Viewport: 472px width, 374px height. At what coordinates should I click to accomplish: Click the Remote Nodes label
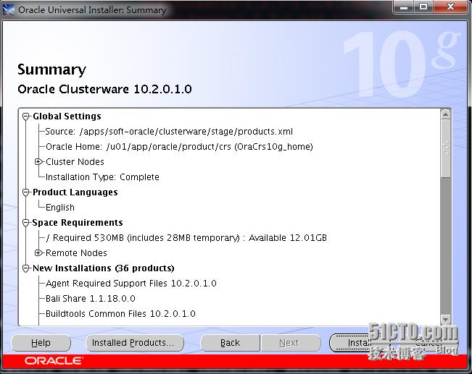[x=76, y=253]
